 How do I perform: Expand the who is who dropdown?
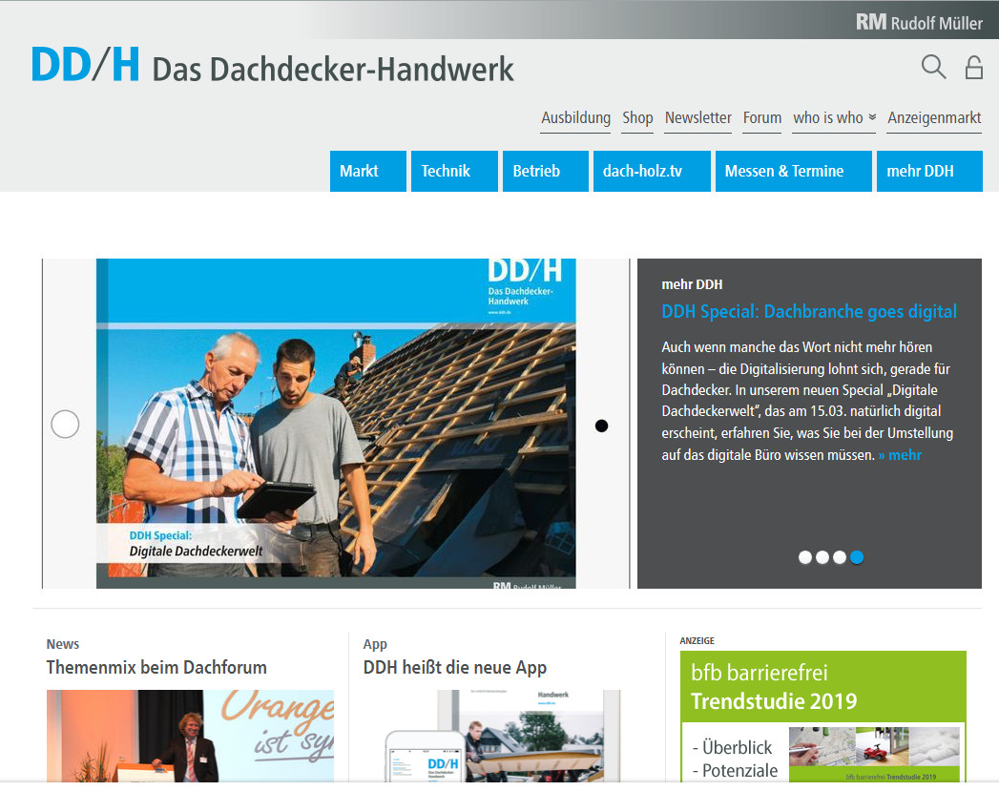(x=834, y=117)
